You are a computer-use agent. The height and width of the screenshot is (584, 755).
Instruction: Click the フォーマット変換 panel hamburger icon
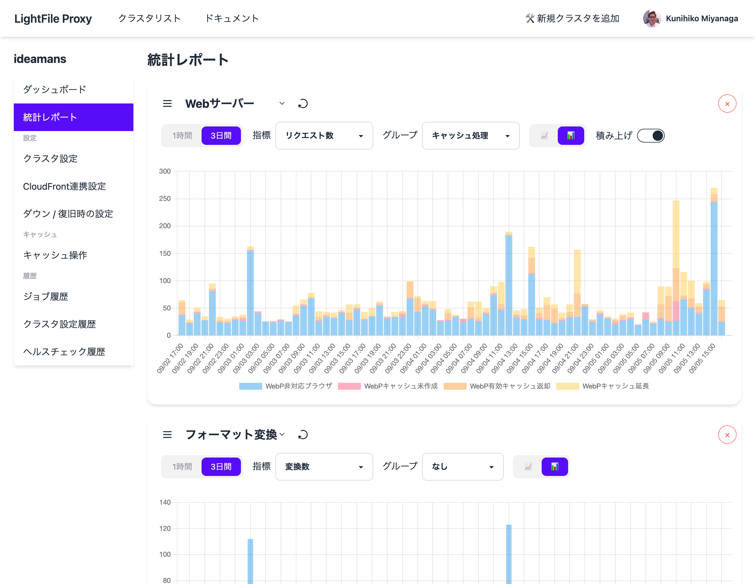[167, 435]
